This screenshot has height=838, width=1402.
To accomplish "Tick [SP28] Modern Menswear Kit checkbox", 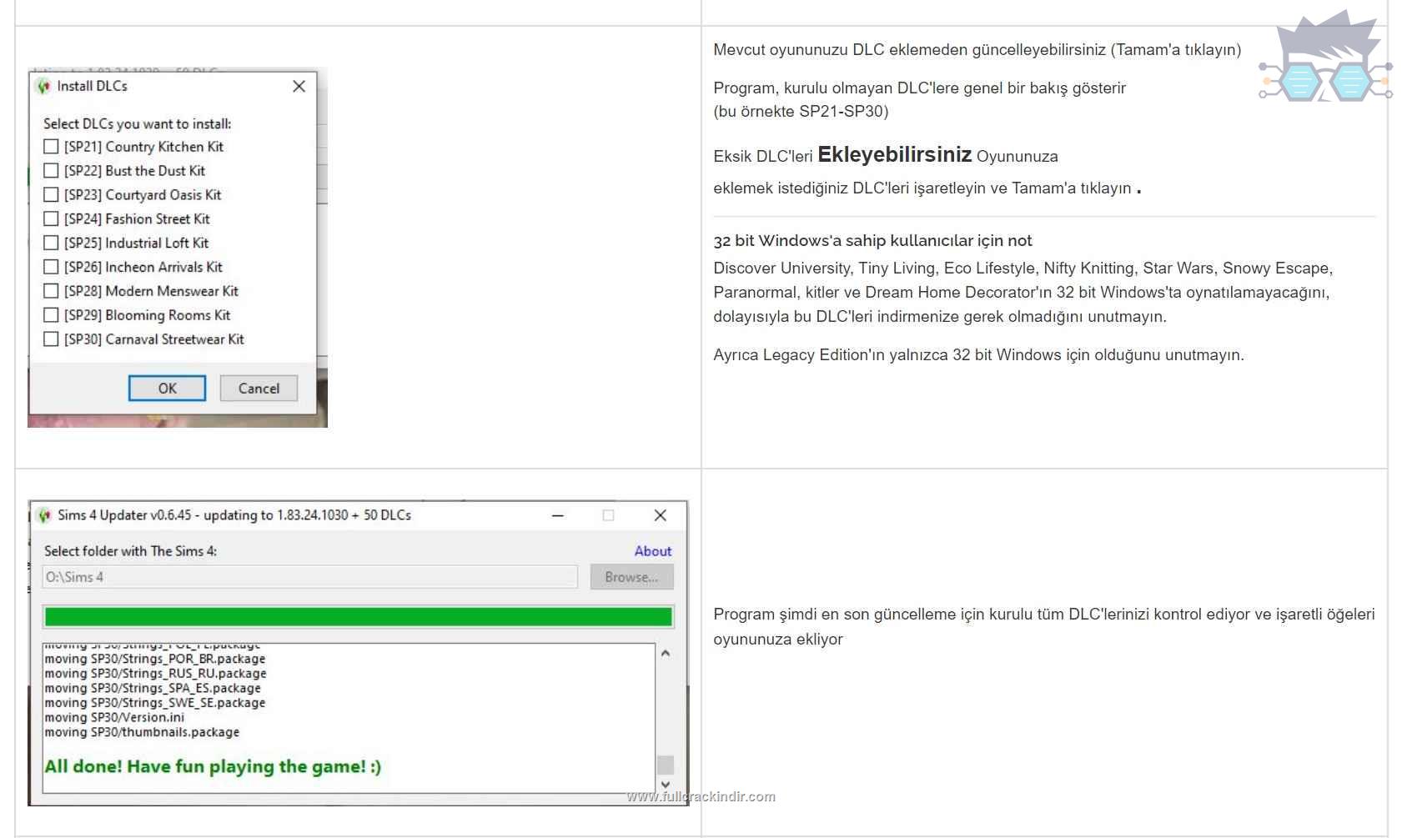I will point(51,291).
